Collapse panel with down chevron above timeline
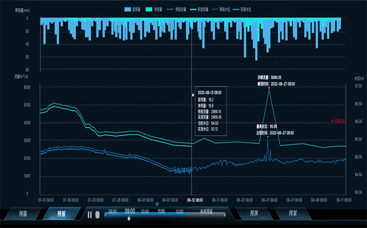This screenshot has height=228, width=367. click(157, 204)
